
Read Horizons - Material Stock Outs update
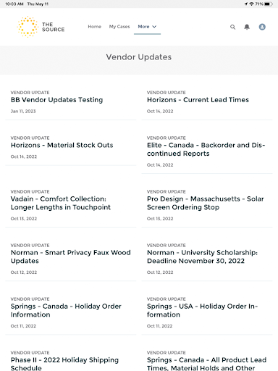[x=62, y=145]
